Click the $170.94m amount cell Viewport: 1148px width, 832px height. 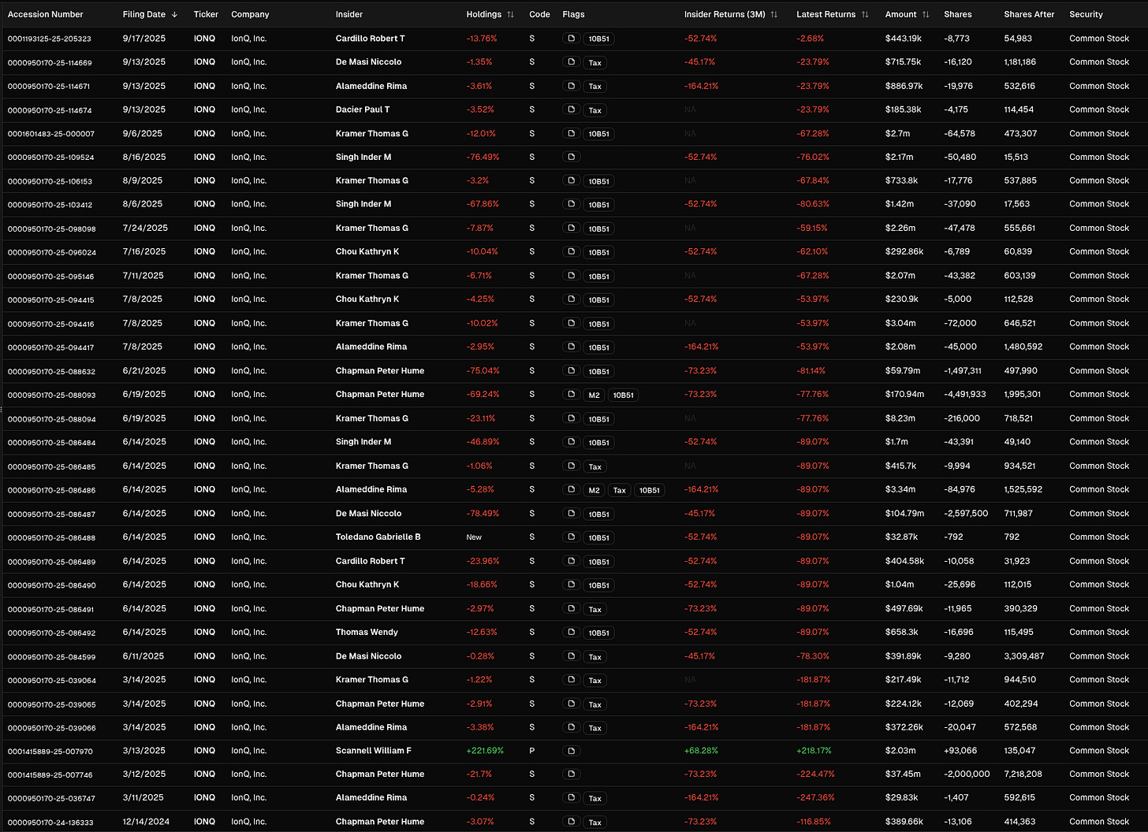coord(904,395)
